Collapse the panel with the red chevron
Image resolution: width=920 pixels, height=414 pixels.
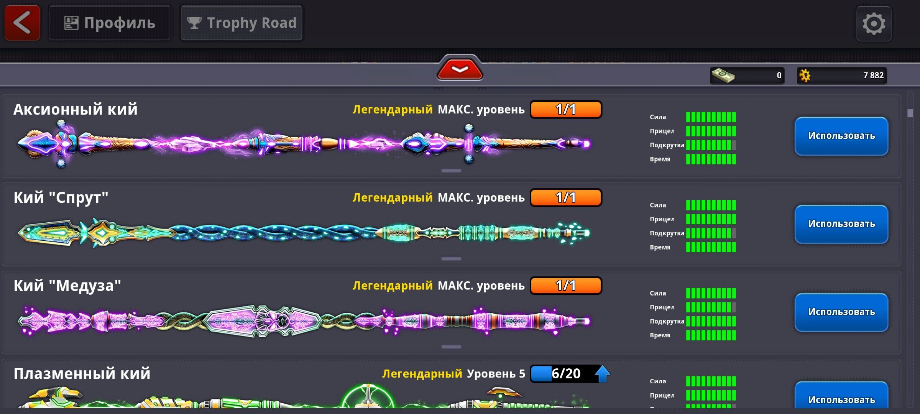[x=460, y=69]
